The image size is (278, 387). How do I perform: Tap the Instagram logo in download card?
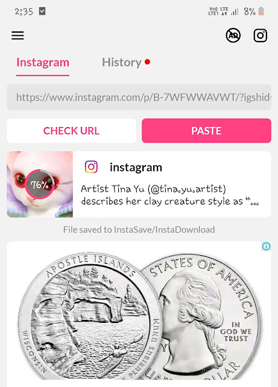tap(91, 167)
